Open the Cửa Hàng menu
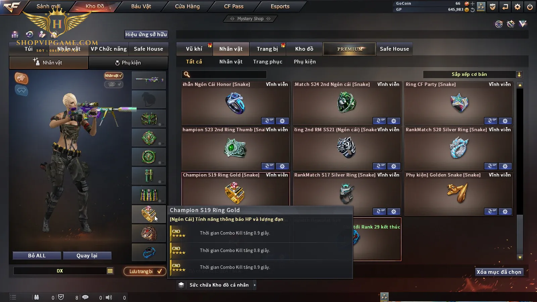Image resolution: width=537 pixels, height=302 pixels. click(187, 6)
